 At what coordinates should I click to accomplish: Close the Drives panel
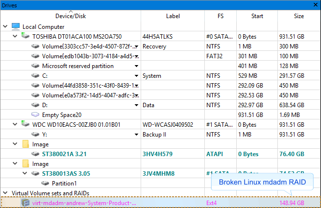click(316, 4)
